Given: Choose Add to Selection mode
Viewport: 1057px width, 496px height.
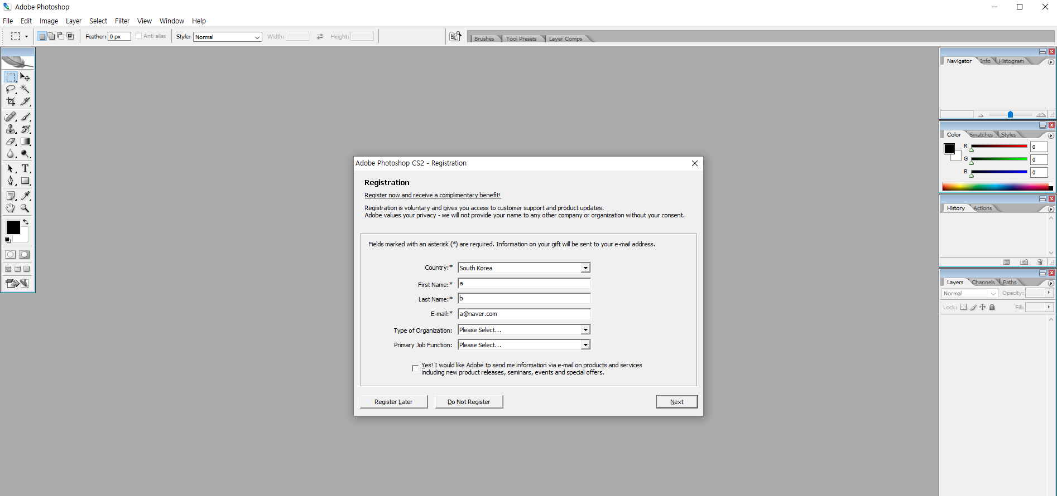Looking at the screenshot, I should click(x=51, y=37).
